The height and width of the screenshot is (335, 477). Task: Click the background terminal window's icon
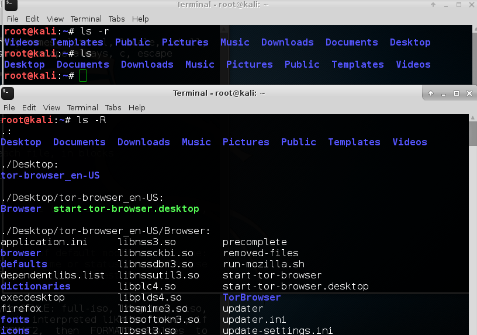(11, 5)
